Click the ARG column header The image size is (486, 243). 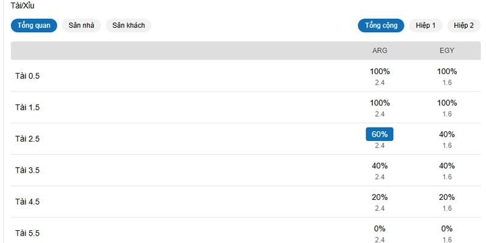coord(380,50)
